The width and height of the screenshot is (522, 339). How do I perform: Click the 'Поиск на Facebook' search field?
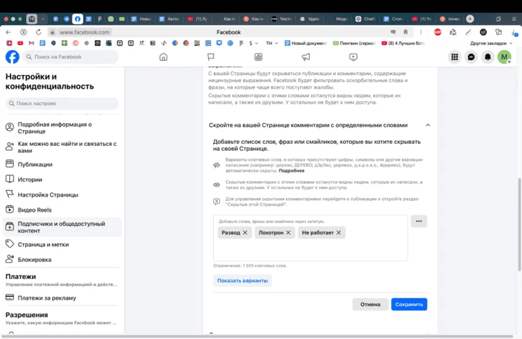pos(71,57)
